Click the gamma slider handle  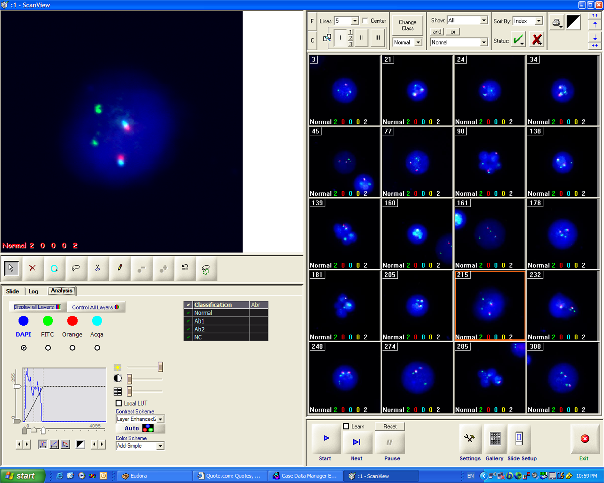coord(129,391)
